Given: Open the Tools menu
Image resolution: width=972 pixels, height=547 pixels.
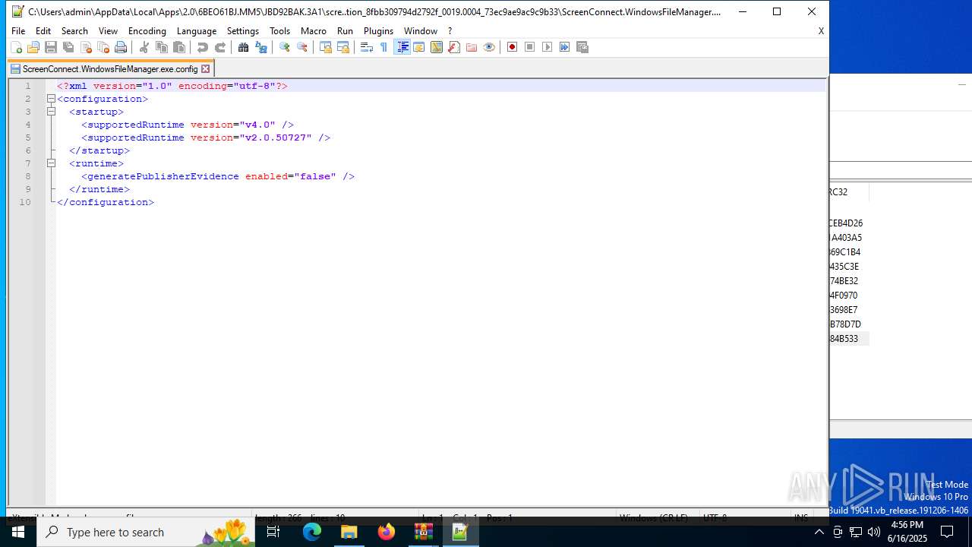Looking at the screenshot, I should [280, 31].
